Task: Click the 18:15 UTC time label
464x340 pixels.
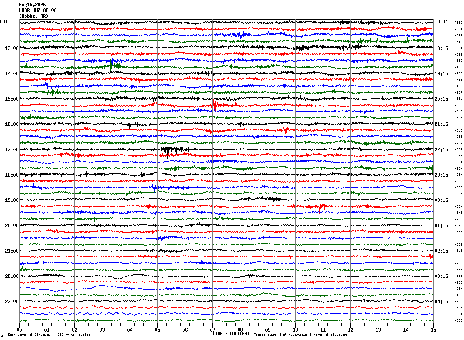Action: 441,48
